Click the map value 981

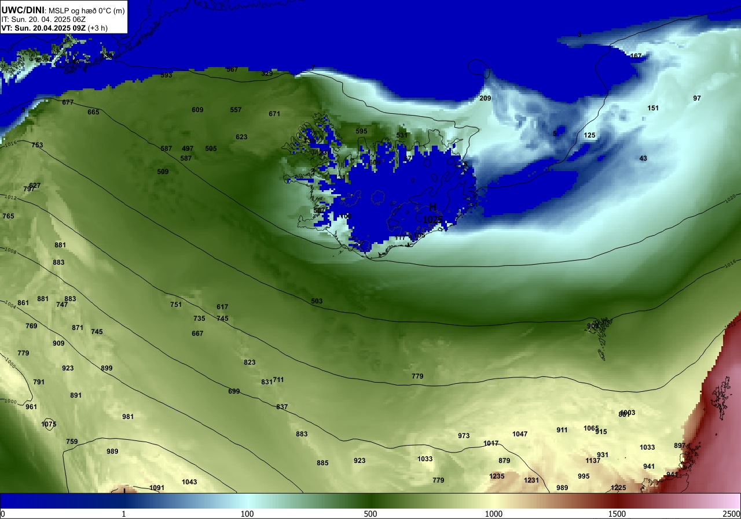[x=128, y=417]
